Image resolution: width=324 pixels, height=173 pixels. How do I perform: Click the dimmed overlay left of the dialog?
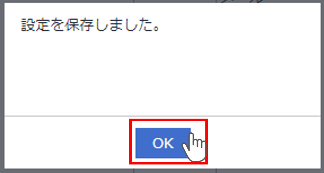click(2, 86)
